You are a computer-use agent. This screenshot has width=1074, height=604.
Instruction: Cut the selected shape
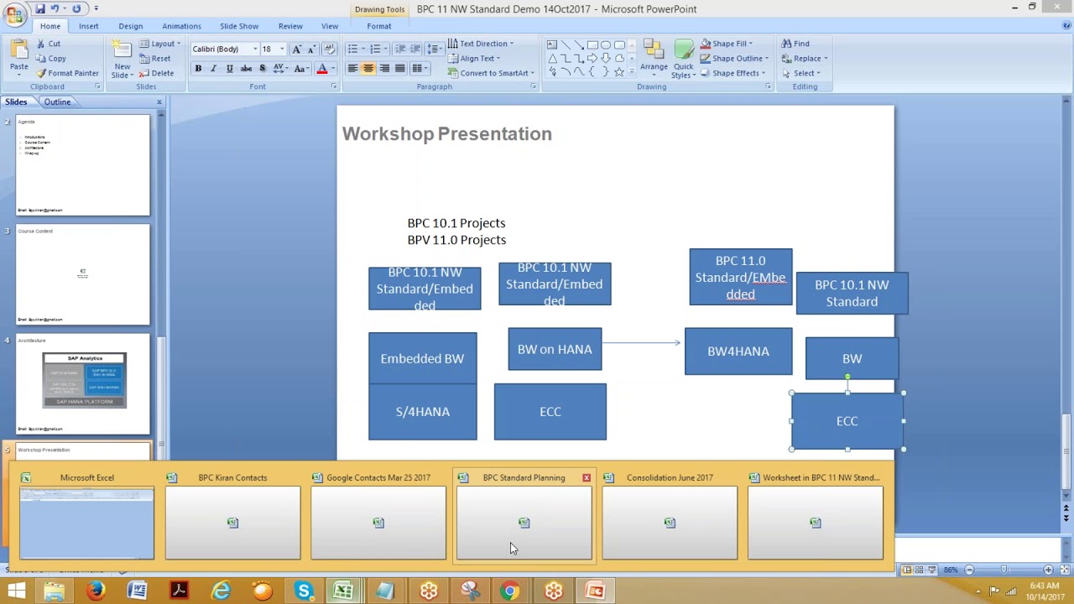(48, 44)
